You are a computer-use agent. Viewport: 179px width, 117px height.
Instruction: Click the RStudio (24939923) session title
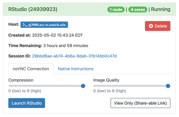tap(33, 9)
